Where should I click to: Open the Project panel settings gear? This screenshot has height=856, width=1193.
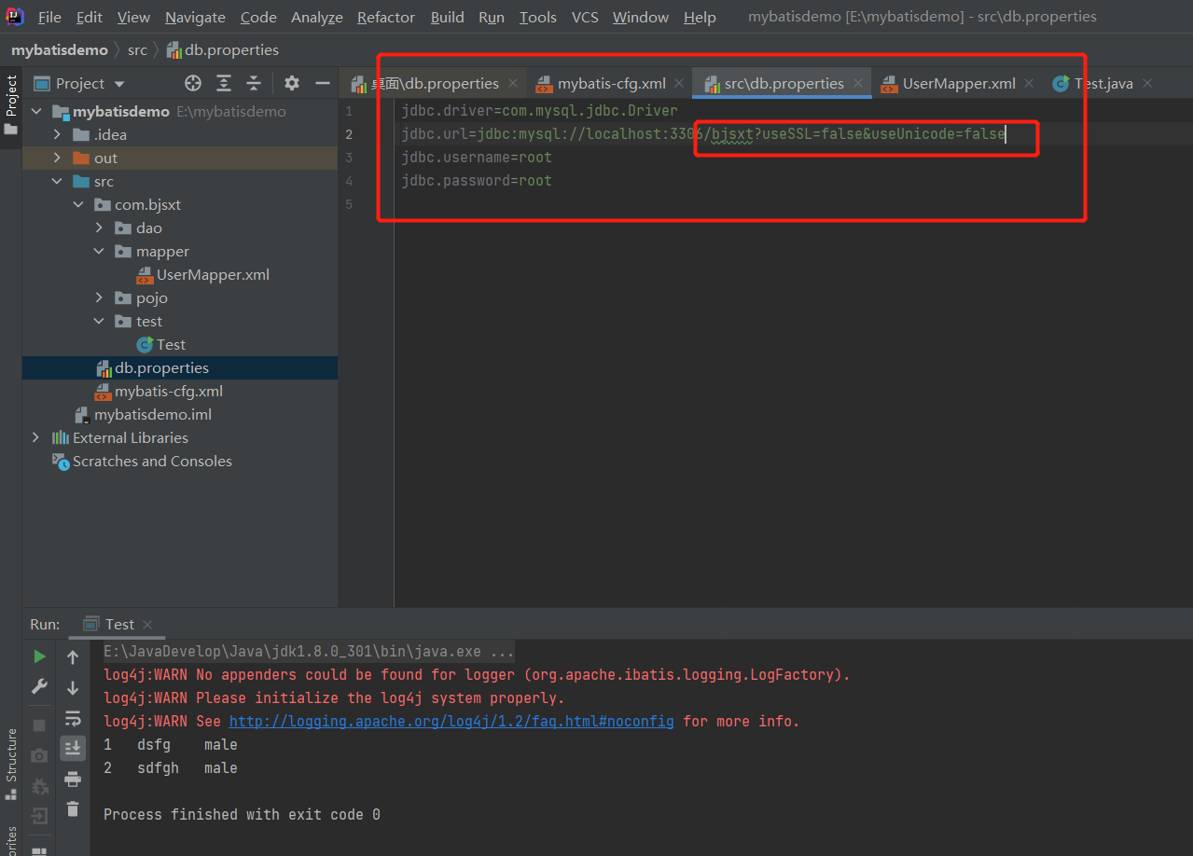(x=292, y=83)
